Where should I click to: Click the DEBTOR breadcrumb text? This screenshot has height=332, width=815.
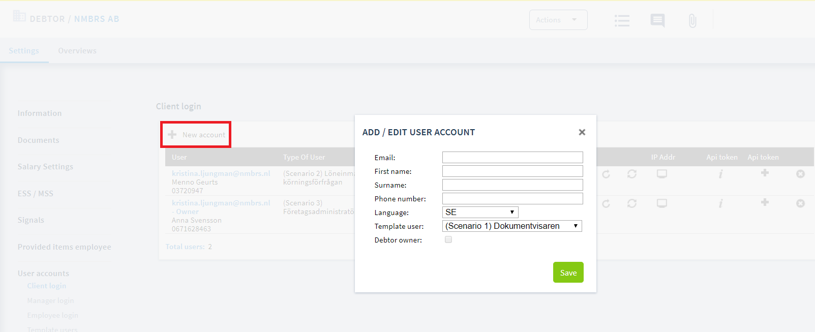pyautogui.click(x=47, y=19)
